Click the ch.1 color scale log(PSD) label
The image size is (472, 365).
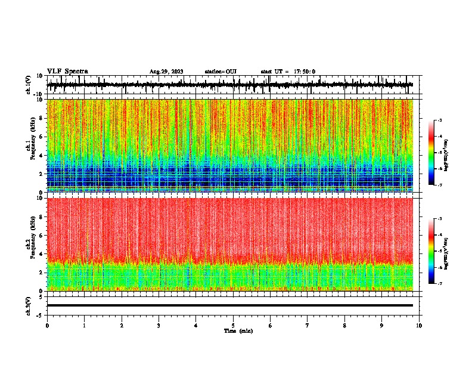tap(446, 156)
